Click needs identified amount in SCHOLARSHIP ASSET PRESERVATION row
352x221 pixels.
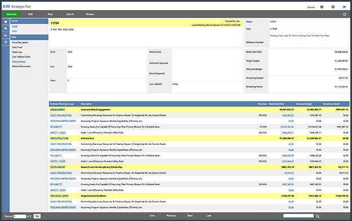point(289,173)
